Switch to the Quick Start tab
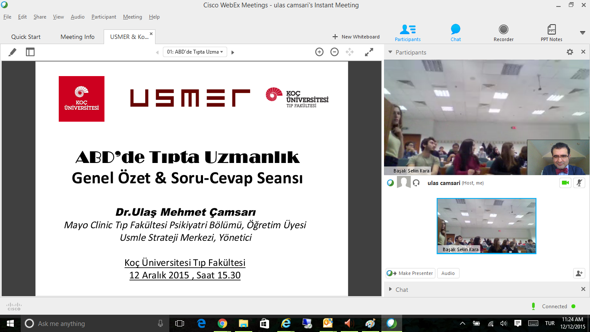The image size is (590, 332). [x=26, y=37]
